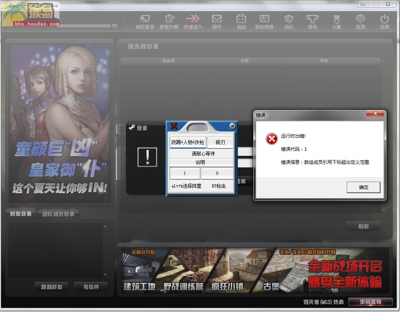Click the BY蛀虫 author label

[x=219, y=186]
